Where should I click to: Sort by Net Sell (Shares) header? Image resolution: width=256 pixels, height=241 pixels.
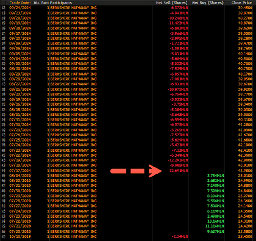(171, 3)
